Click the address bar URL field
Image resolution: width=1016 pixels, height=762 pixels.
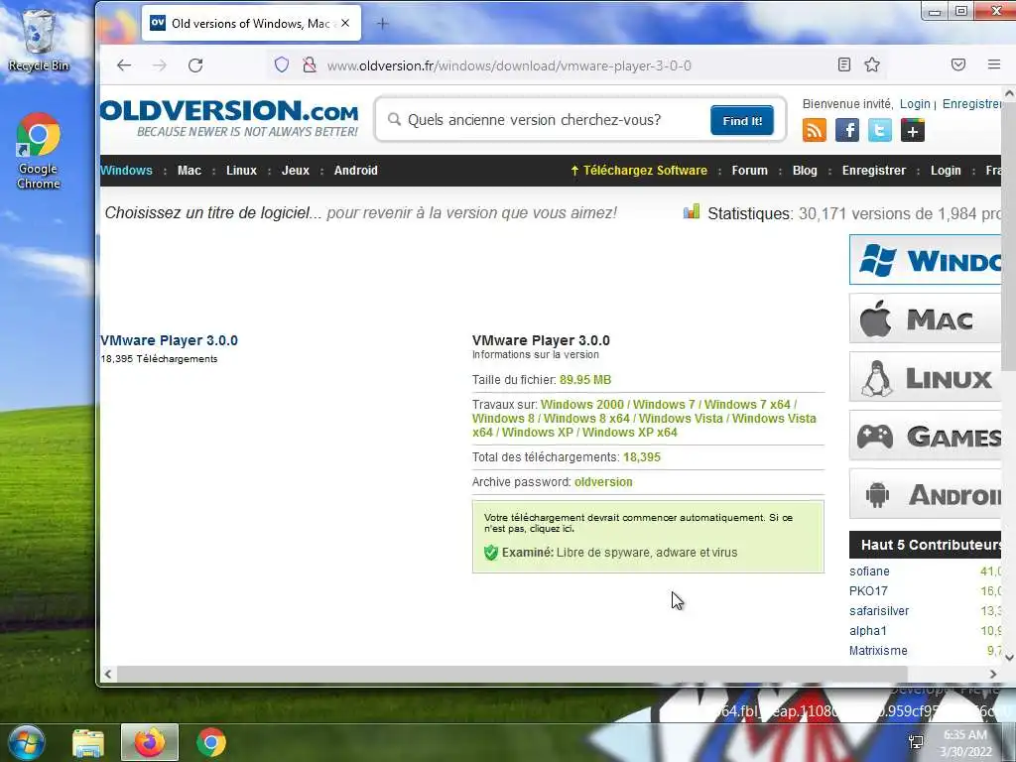509,65
